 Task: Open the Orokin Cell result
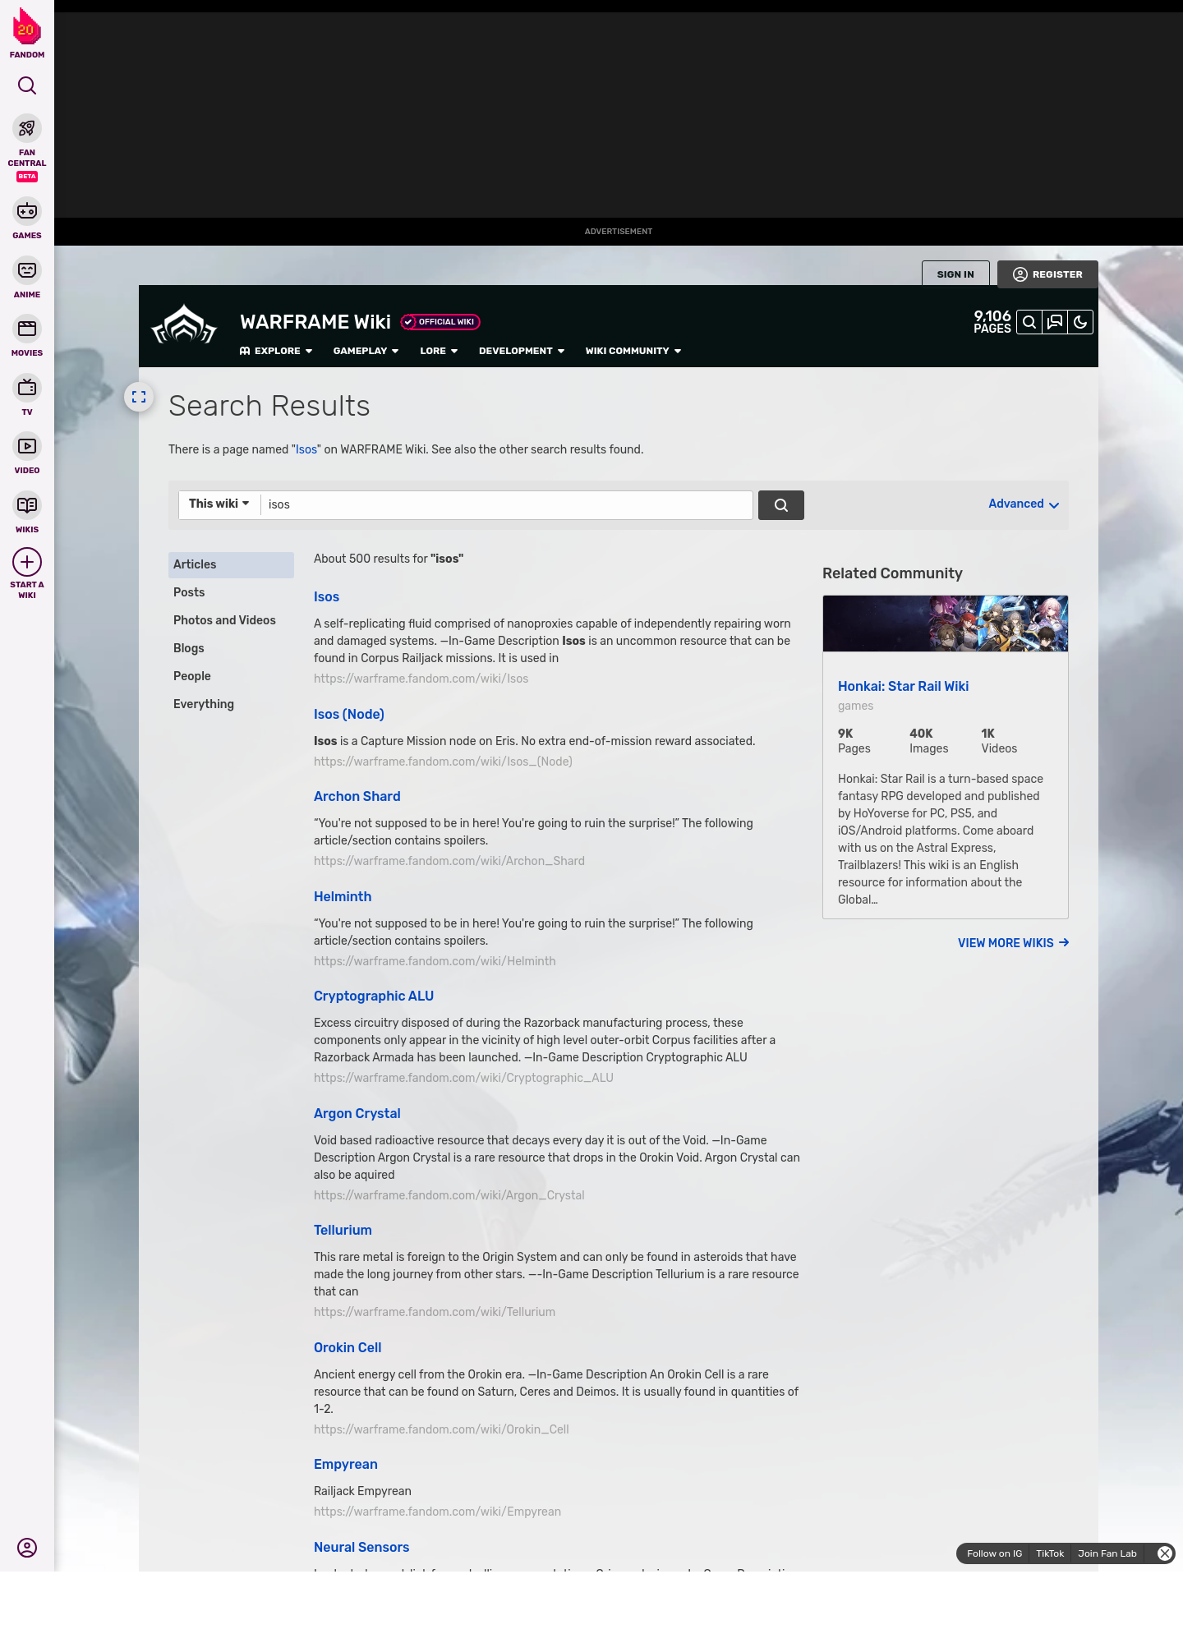(348, 1348)
